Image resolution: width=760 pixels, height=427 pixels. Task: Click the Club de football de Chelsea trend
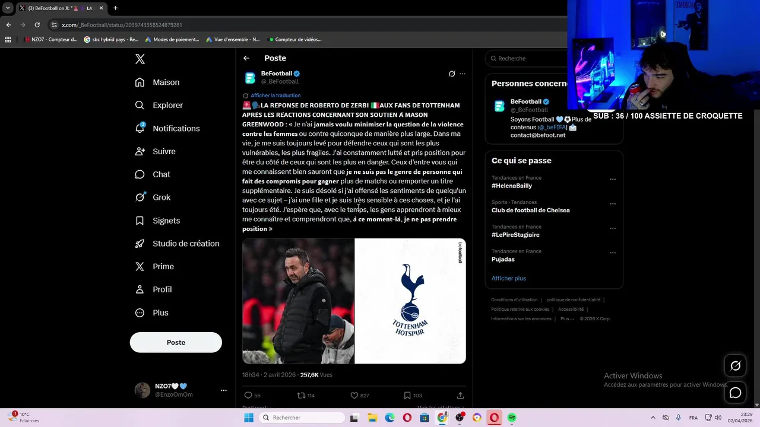(x=531, y=211)
